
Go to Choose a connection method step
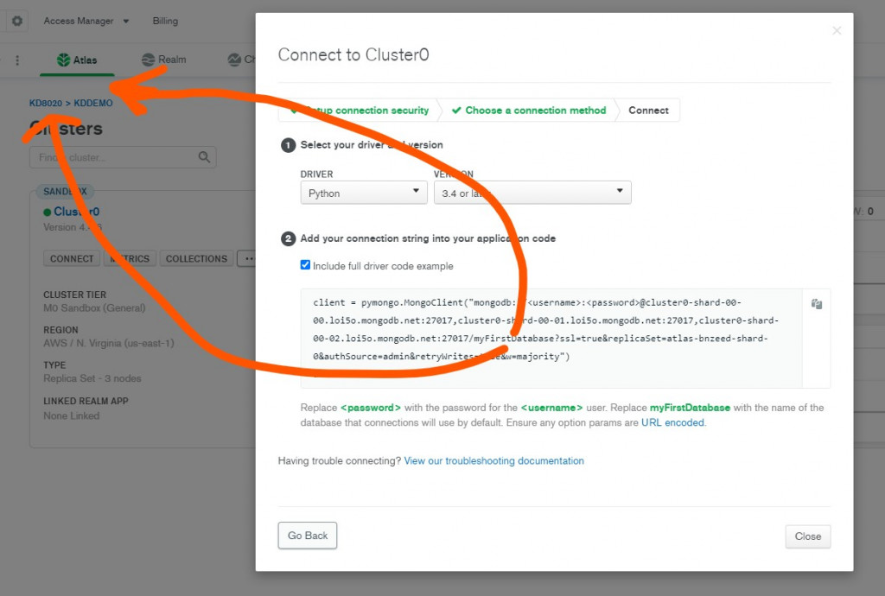pyautogui.click(x=529, y=111)
